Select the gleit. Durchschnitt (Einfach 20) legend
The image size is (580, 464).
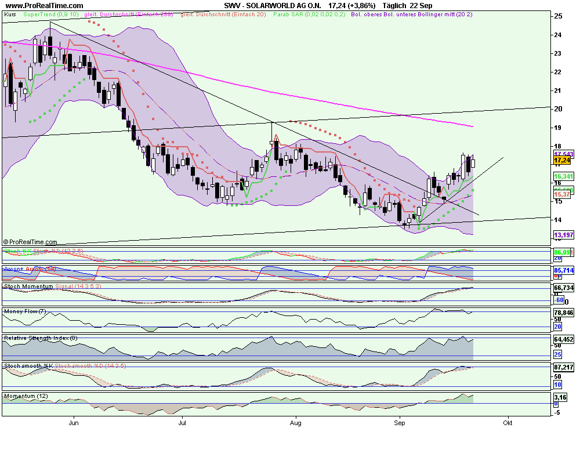pyautogui.click(x=223, y=14)
